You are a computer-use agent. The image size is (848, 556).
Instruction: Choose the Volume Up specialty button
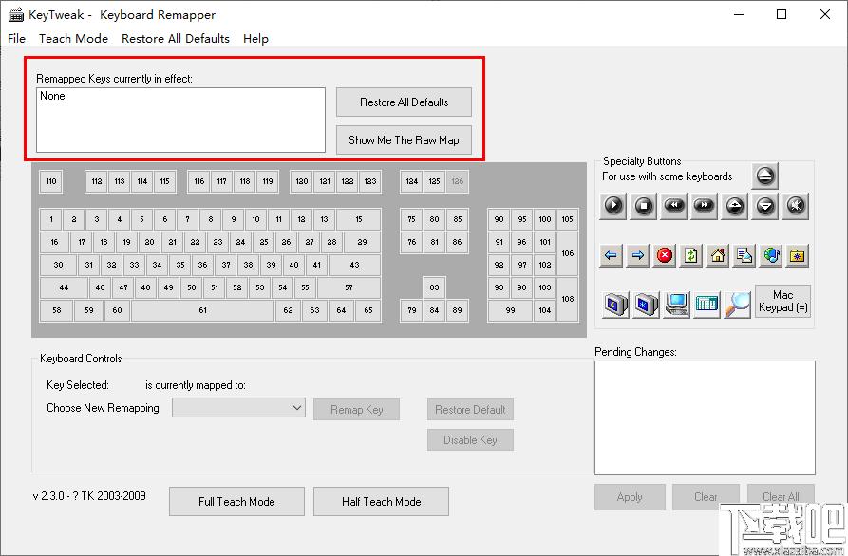[734, 206]
